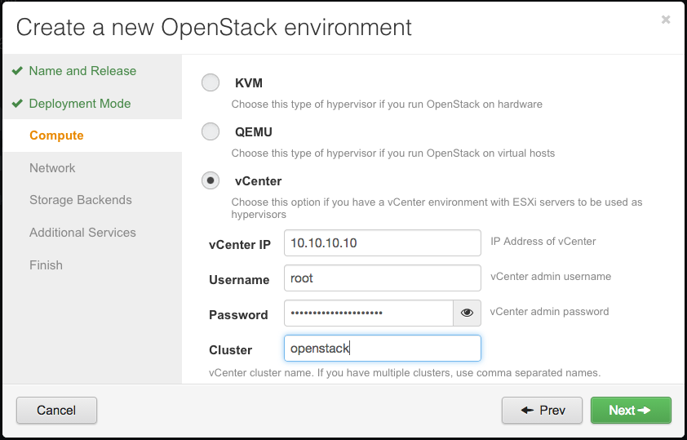Click the Cluster name text field
This screenshot has height=440, width=687.
[x=383, y=349]
